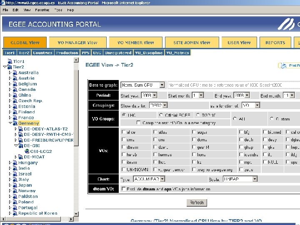300x225 pixels.
Task: Open the VO_Discipline sub-tab
Action: (149, 52)
